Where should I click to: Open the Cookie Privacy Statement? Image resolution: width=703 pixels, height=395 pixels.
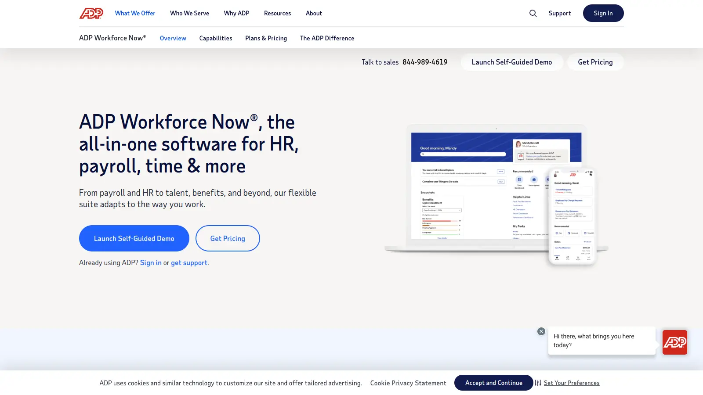point(408,383)
